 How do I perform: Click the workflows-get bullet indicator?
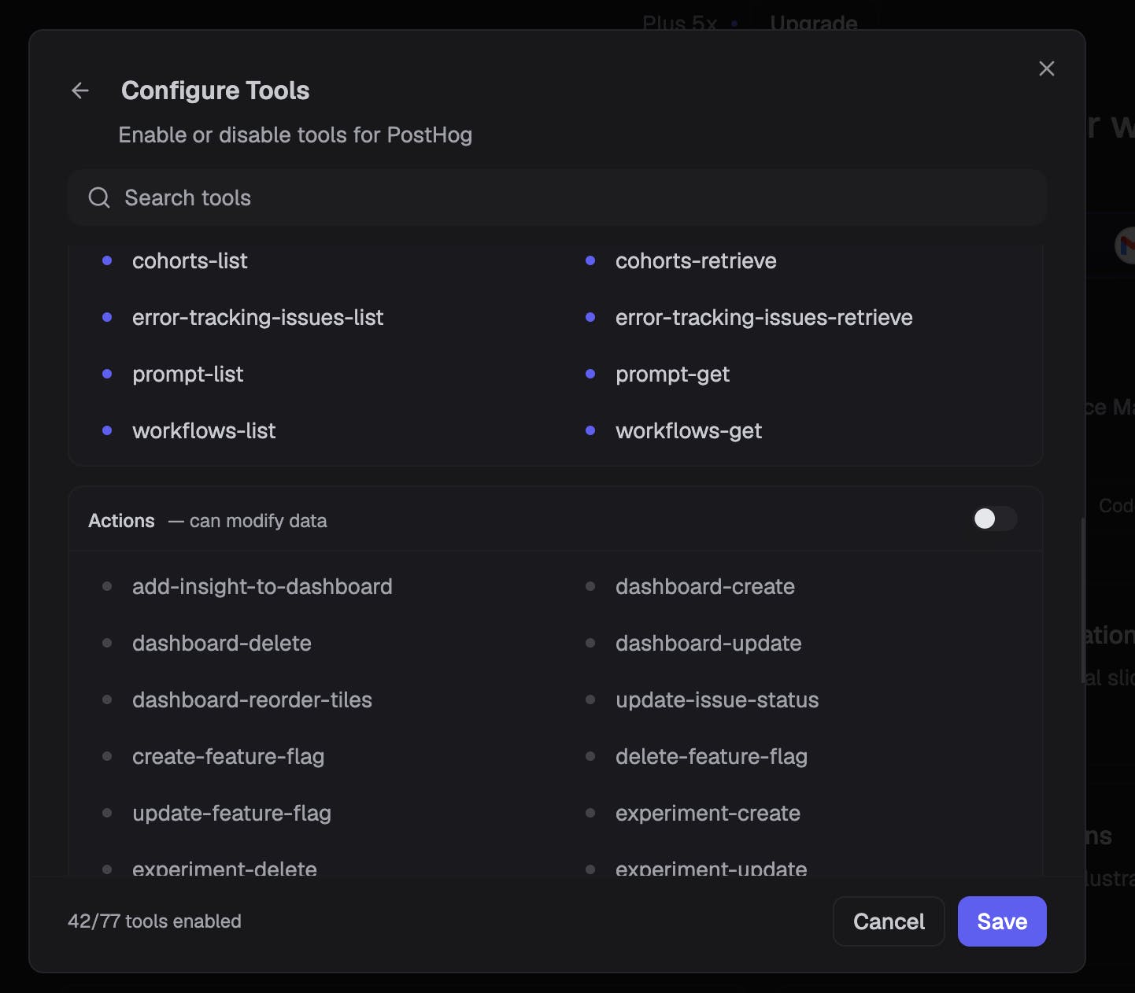pos(590,430)
